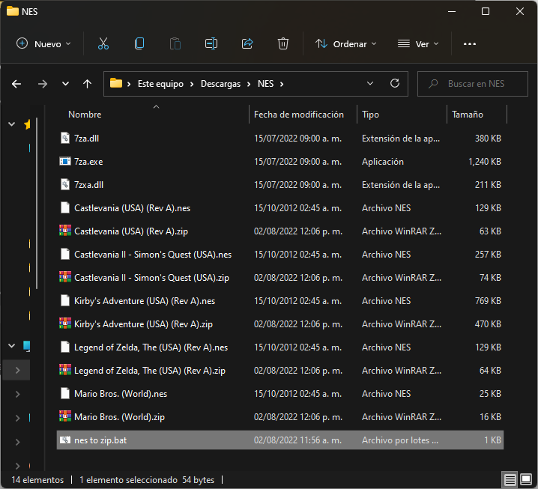Sort by Fecha de modificación column
Image resolution: width=538 pixels, height=489 pixels.
coord(299,114)
